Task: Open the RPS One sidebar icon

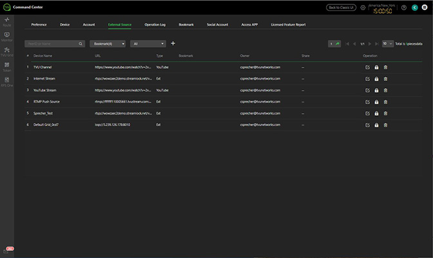Action: coord(7,82)
